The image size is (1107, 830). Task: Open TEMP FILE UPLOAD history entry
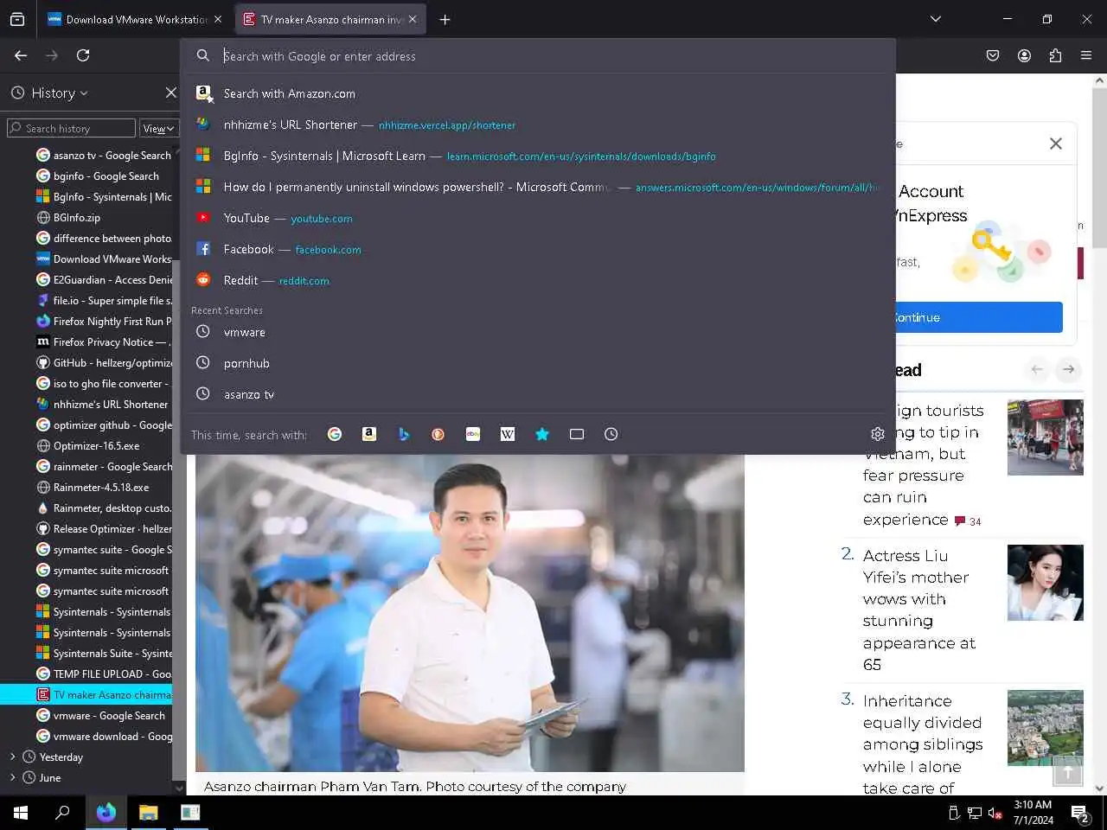[x=104, y=674]
